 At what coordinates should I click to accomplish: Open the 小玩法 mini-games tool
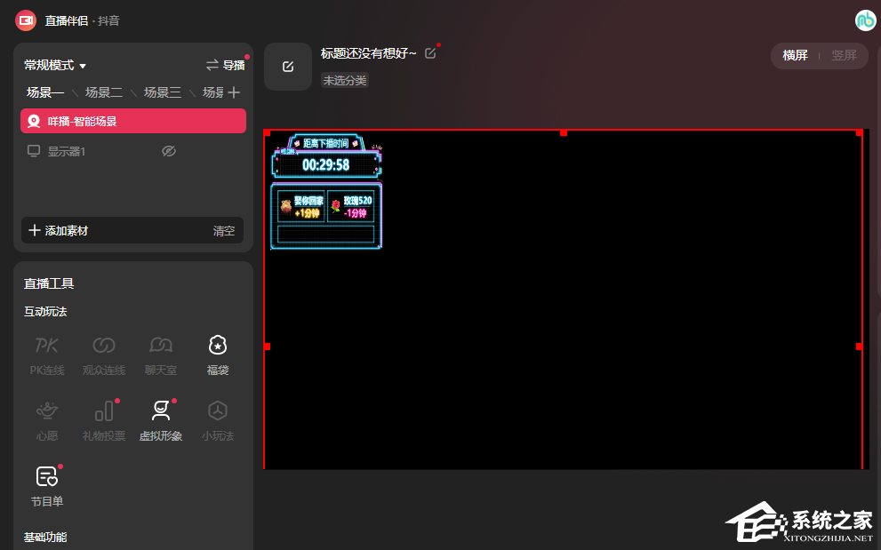218,421
